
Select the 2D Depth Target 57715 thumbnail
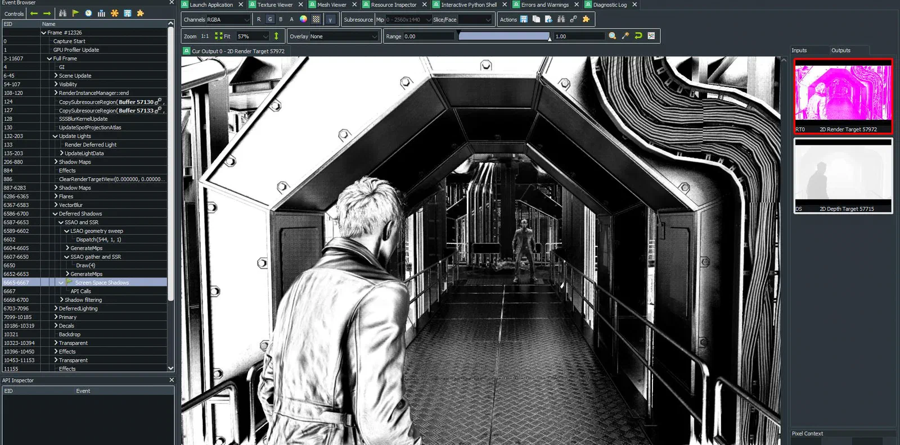point(843,176)
